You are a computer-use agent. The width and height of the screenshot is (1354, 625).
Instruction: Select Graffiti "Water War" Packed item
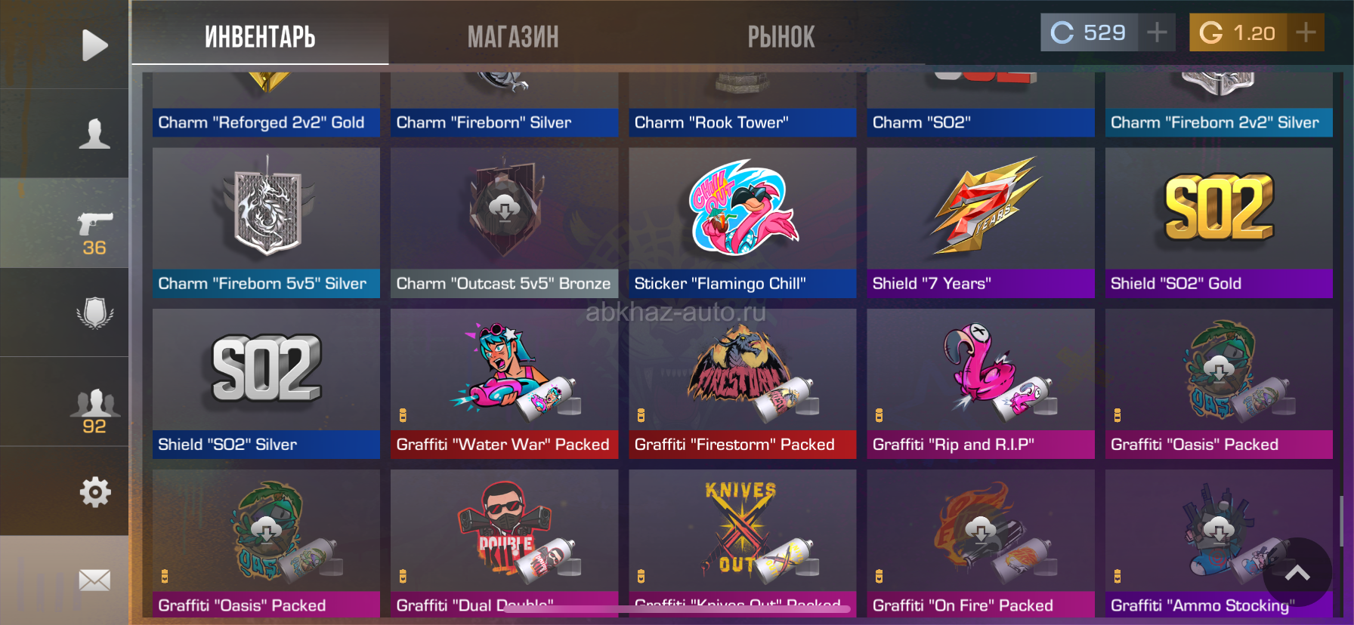coord(504,383)
